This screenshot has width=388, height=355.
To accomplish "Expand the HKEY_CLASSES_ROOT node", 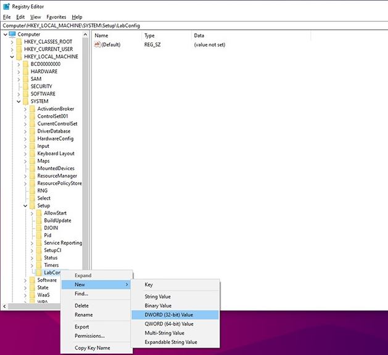I will tap(12, 42).
